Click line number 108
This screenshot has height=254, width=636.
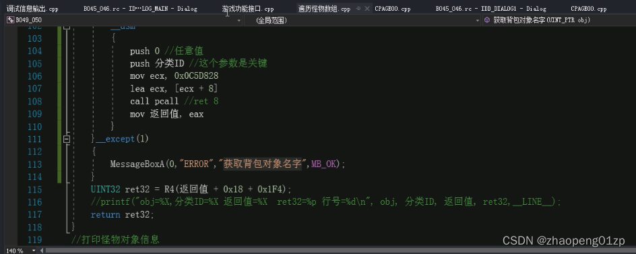34,102
